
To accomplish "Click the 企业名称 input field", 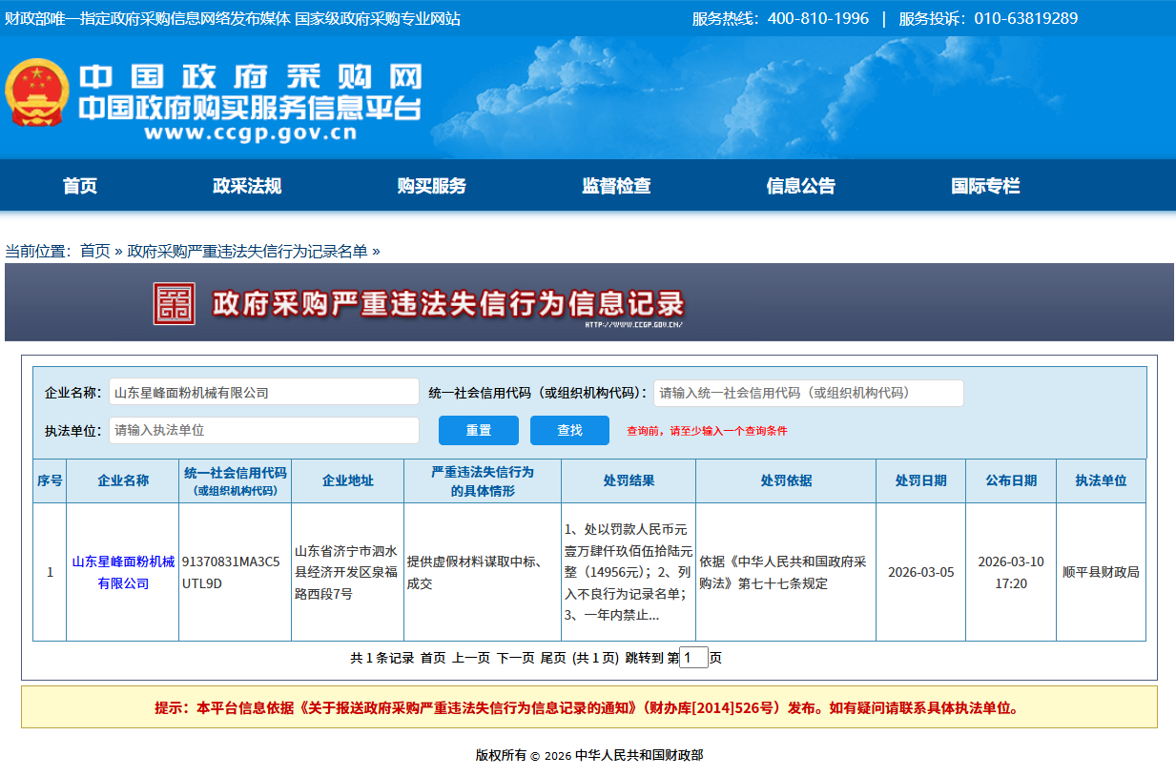I will 263,393.
